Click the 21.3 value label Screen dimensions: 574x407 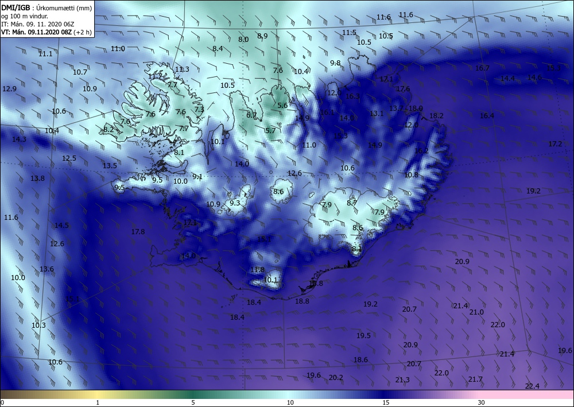point(402,380)
